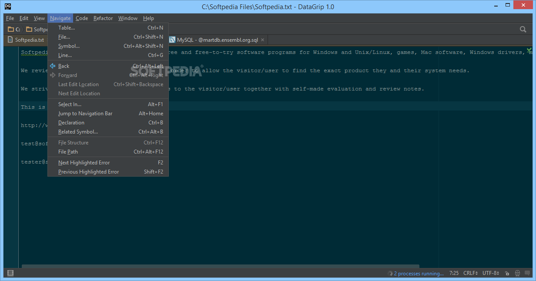Open the Hector inspection icon in status bar
This screenshot has height=281, width=536.
[x=517, y=274]
